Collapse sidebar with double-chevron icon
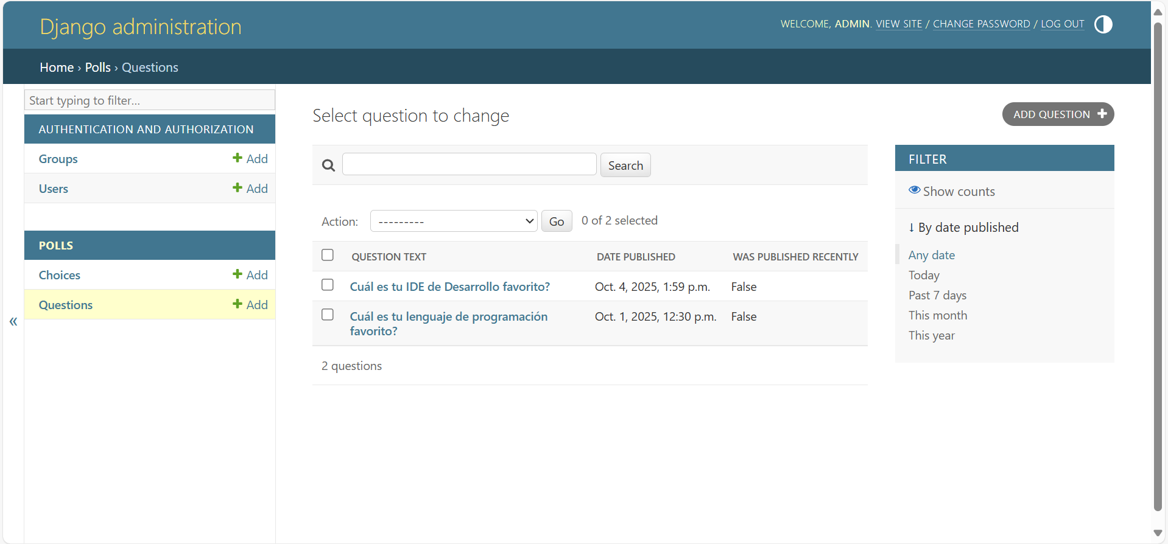This screenshot has height=544, width=1168. click(x=13, y=321)
